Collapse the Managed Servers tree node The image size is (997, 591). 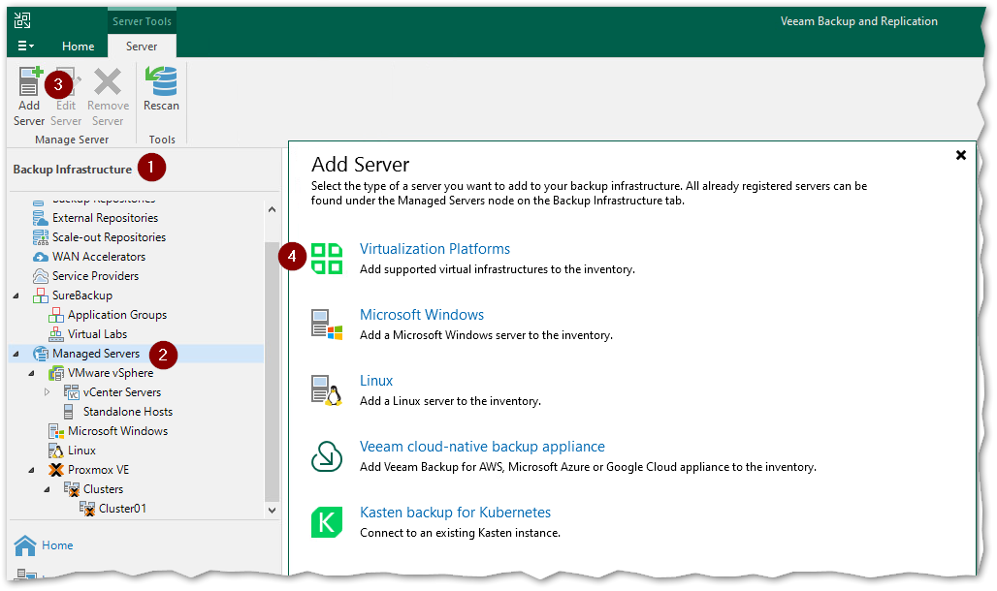[16, 354]
